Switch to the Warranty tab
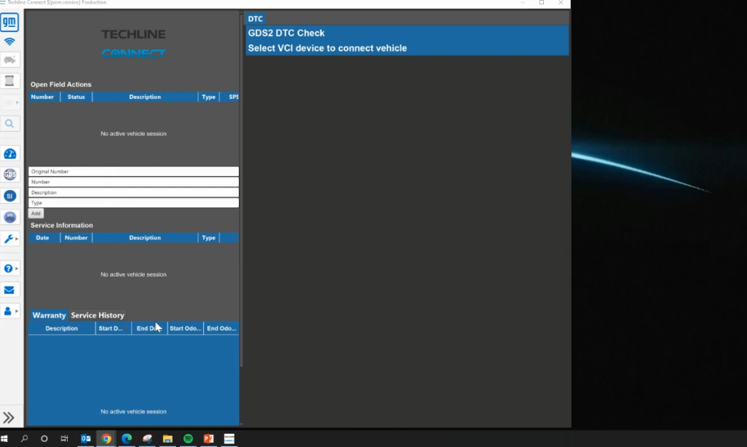The width and height of the screenshot is (747, 447). [x=49, y=315]
